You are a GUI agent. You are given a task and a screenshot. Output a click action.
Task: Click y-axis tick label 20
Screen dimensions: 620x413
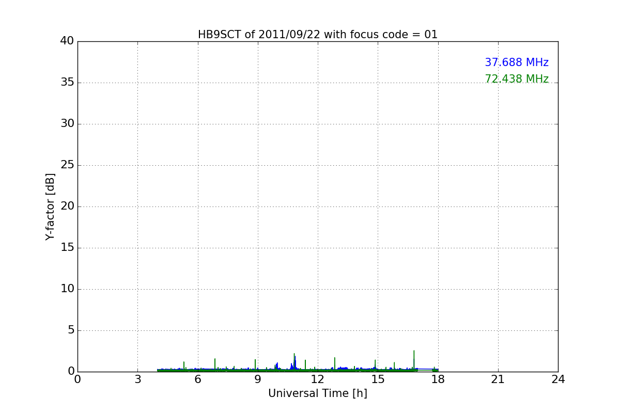coord(67,206)
